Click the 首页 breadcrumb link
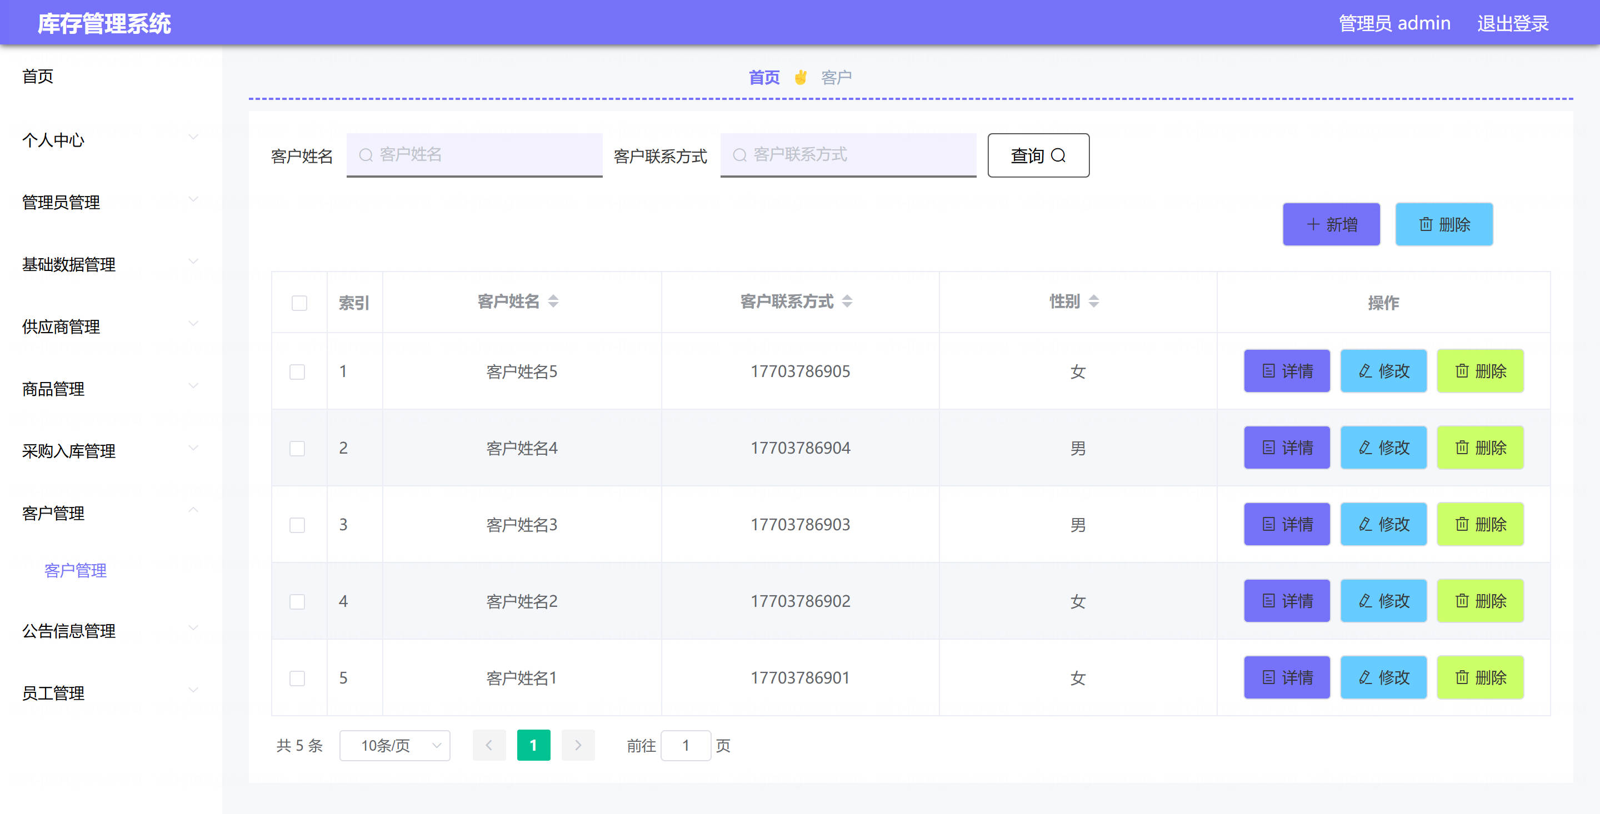The image size is (1600, 814). point(763,77)
